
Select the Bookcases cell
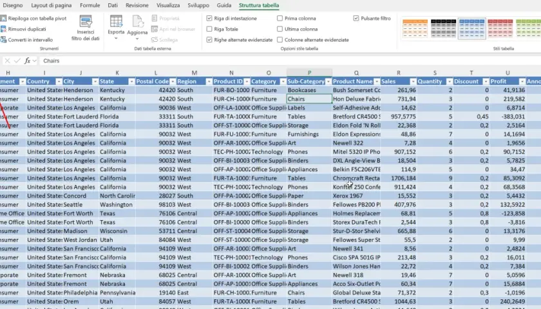click(309, 90)
